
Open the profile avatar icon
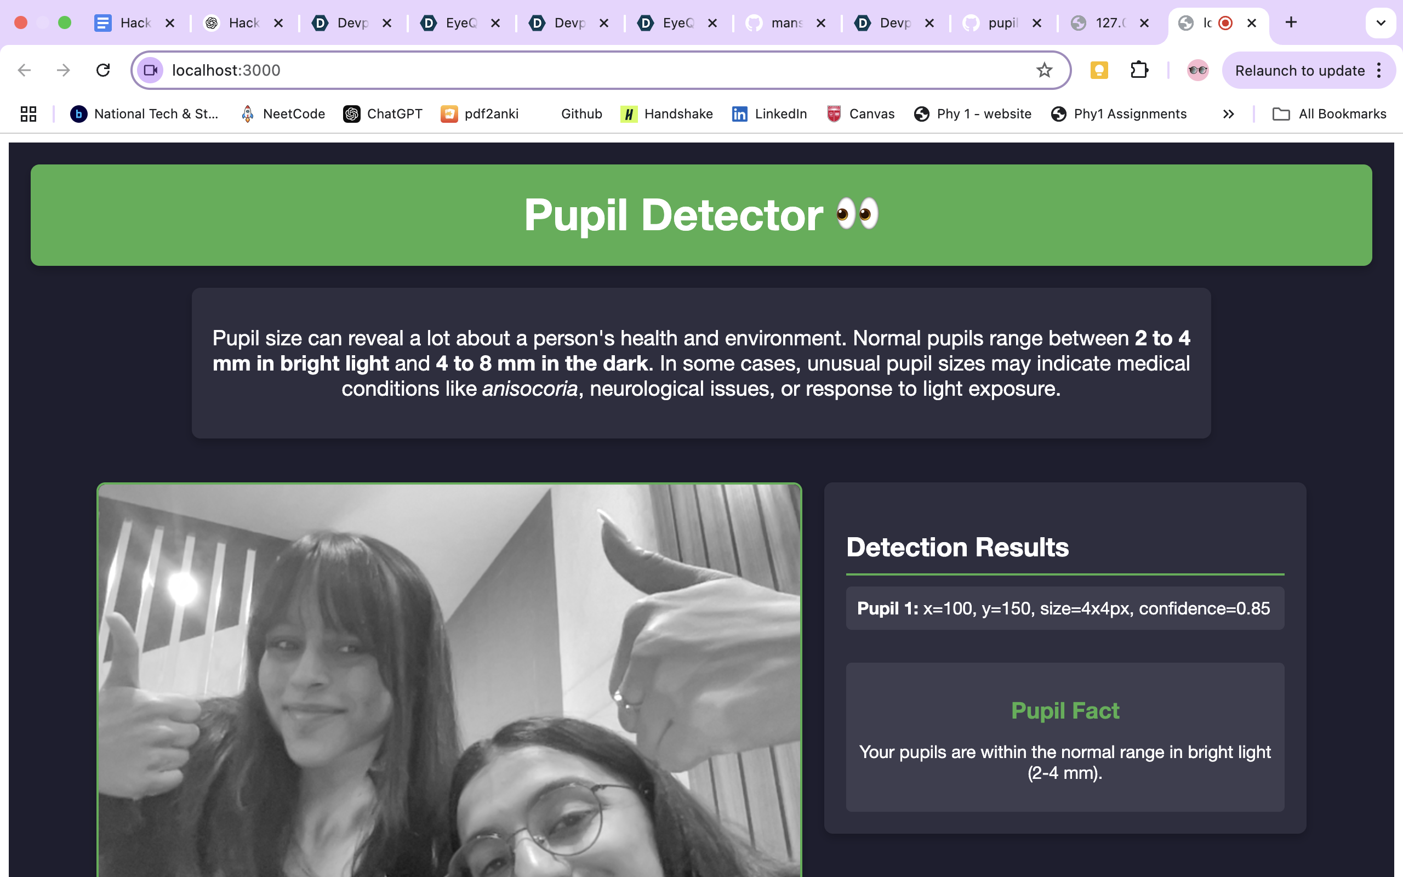pyautogui.click(x=1197, y=70)
